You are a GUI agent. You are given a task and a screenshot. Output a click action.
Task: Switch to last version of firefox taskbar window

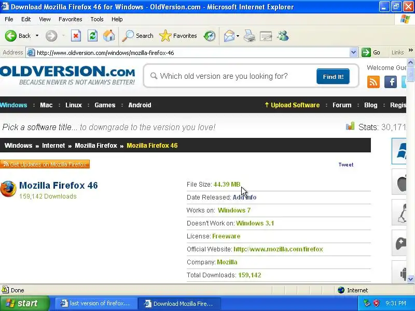click(x=96, y=303)
